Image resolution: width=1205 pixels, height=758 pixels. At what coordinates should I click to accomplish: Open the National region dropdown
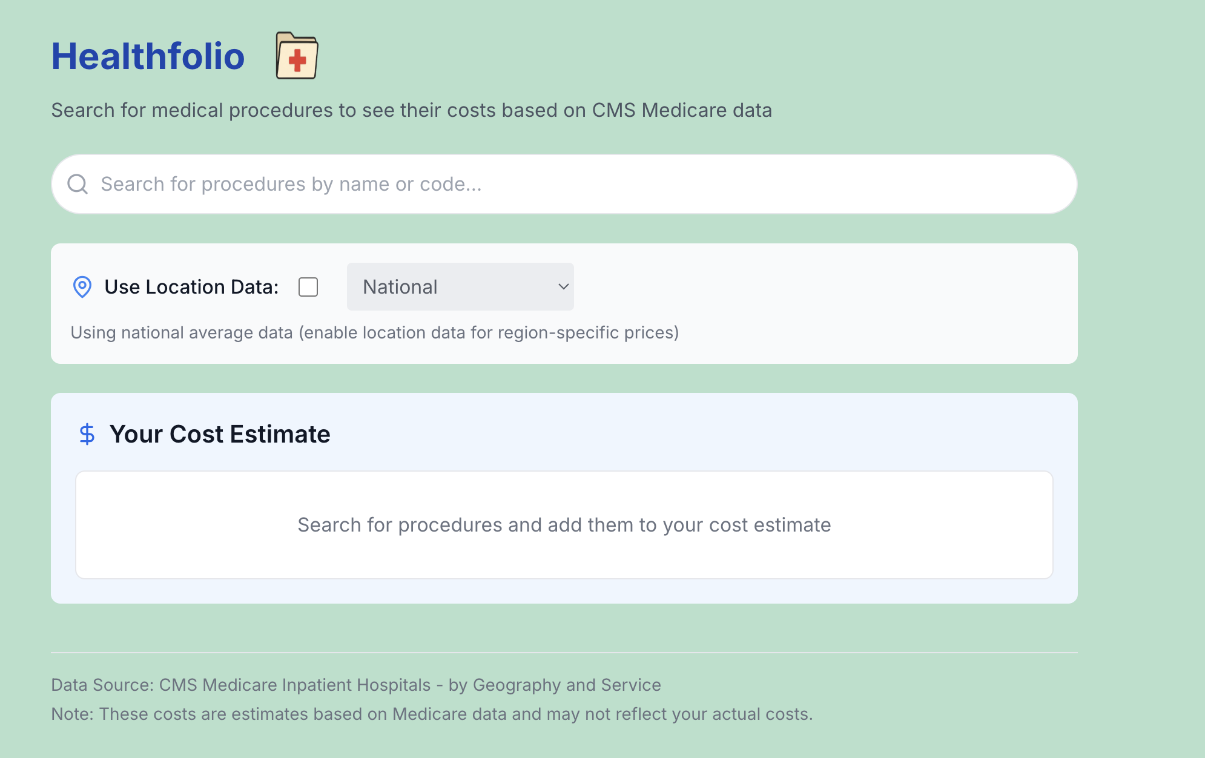click(448, 287)
